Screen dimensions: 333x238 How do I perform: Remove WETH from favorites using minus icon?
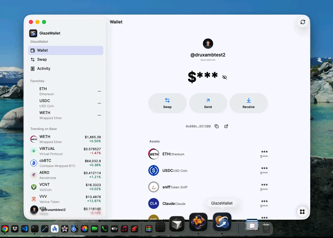[99, 115]
